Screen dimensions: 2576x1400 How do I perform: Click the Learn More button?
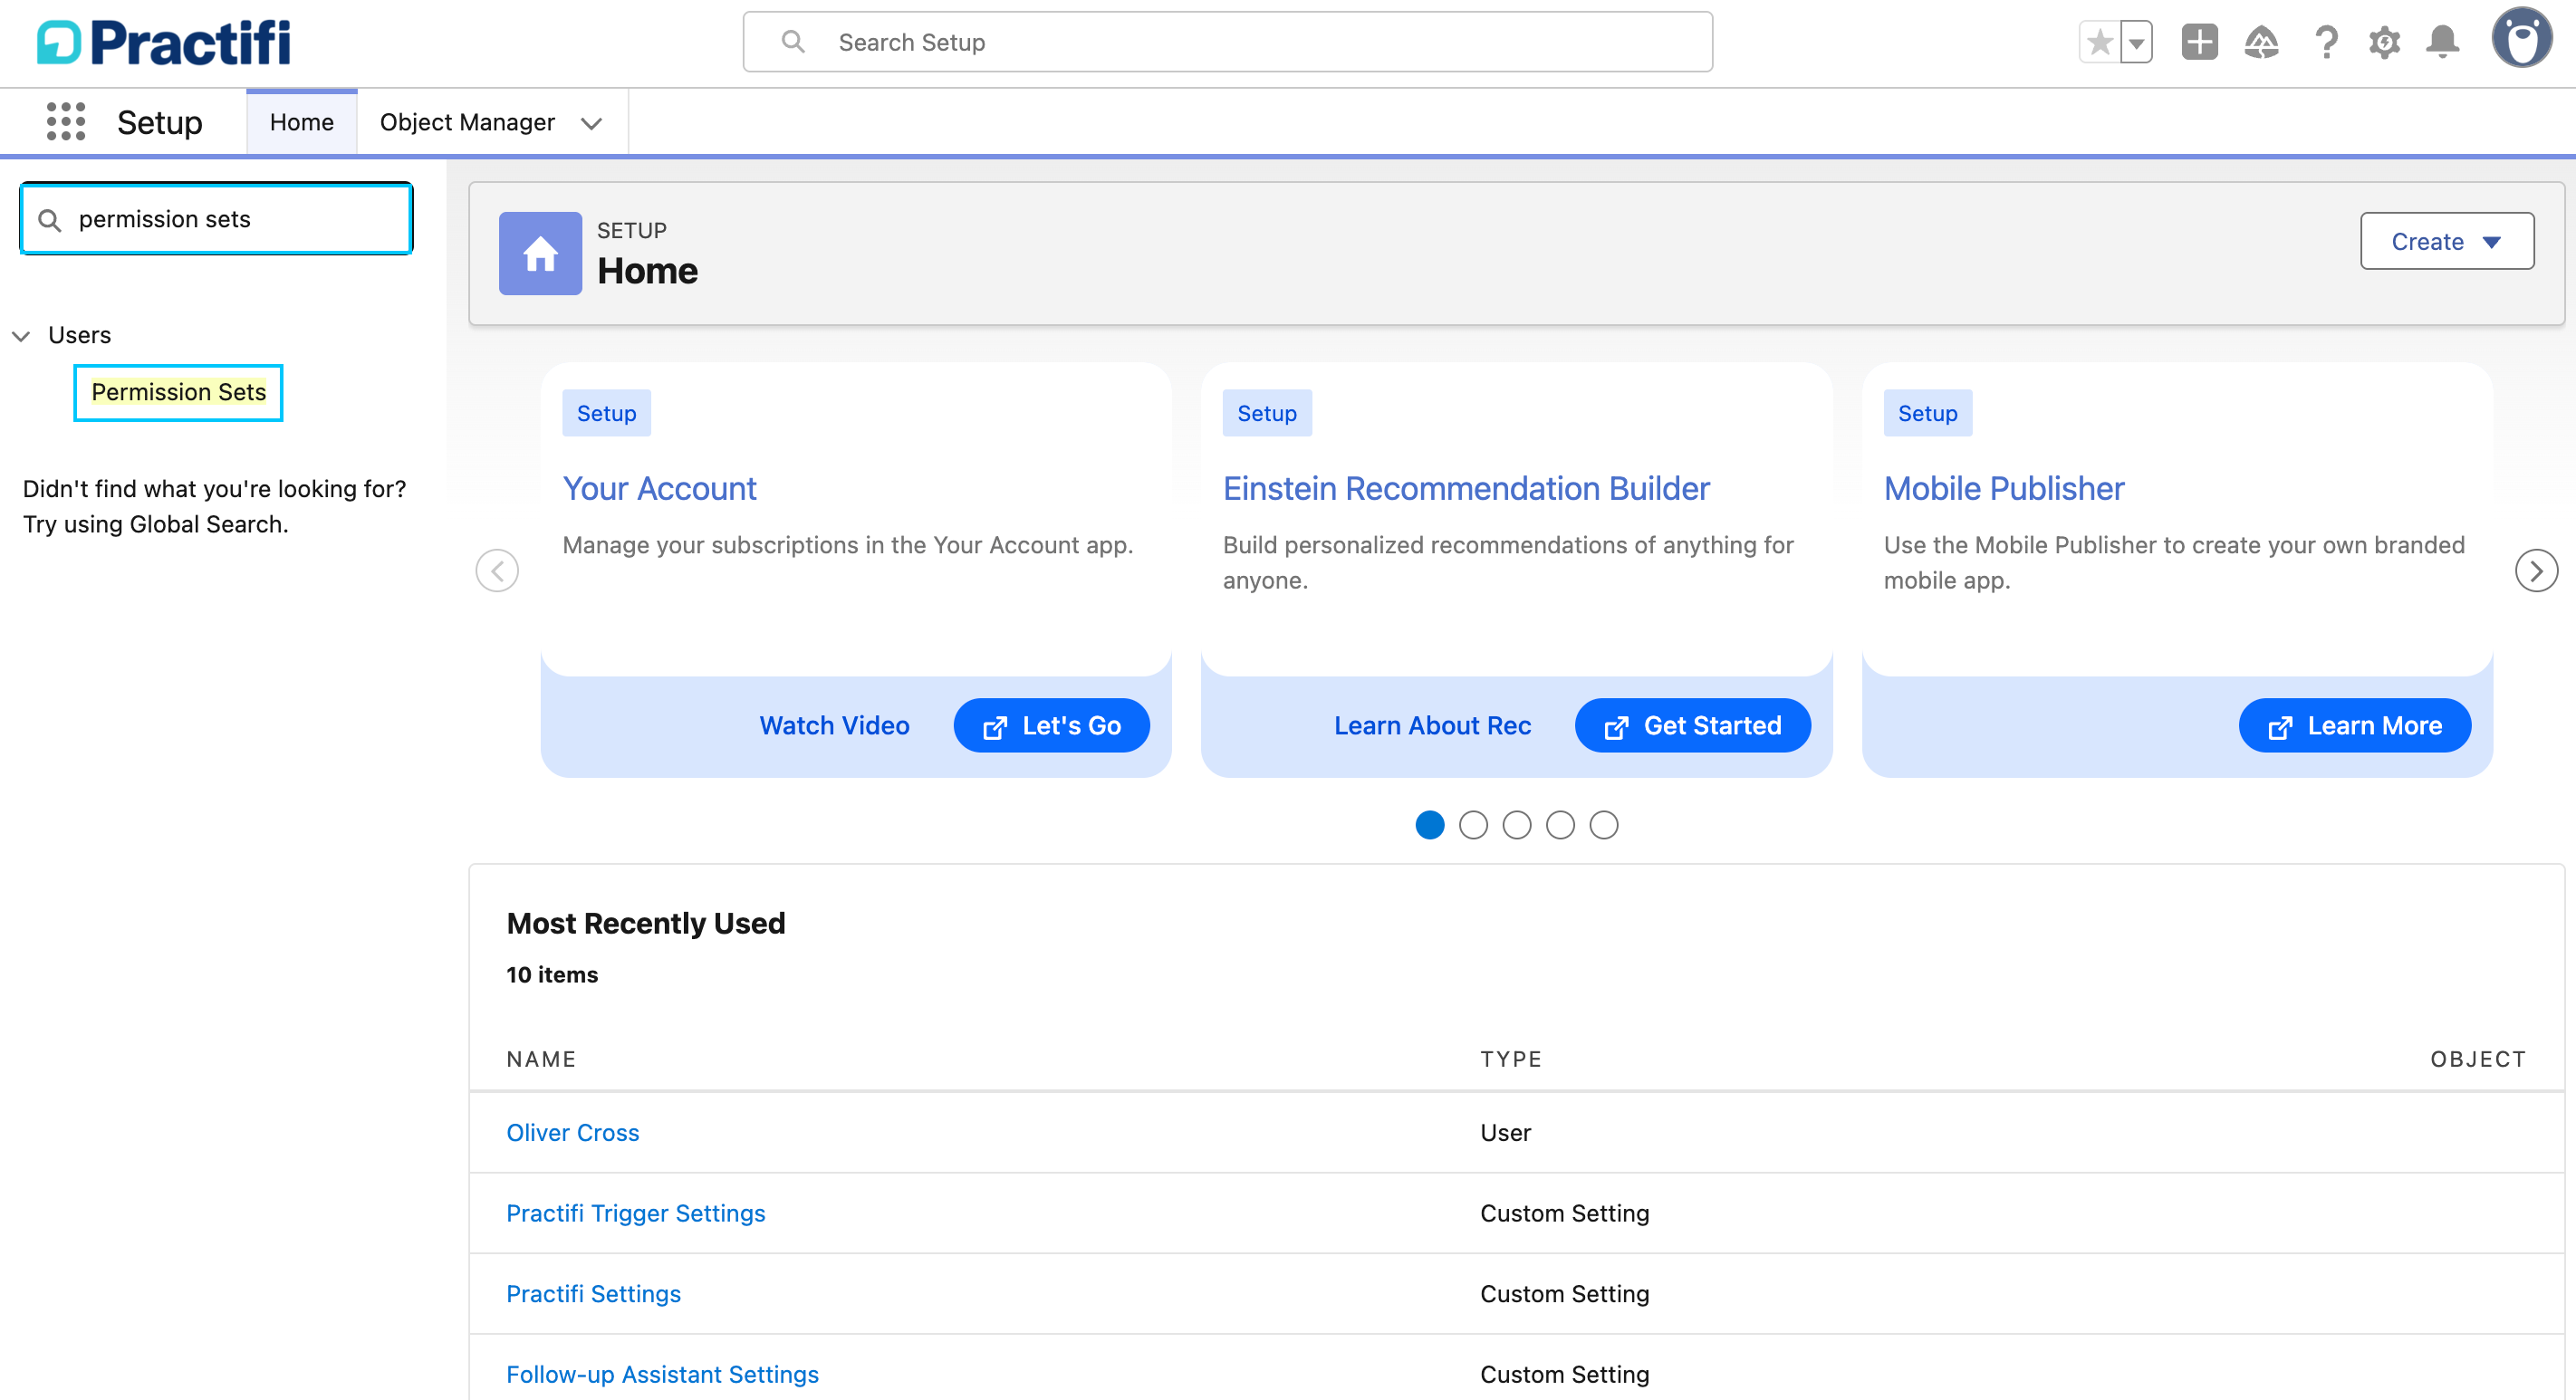(2354, 725)
